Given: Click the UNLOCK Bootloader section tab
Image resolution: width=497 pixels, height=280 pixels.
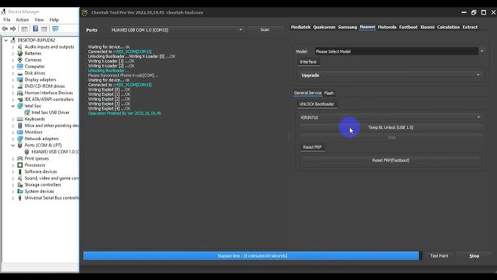Looking at the screenshot, I should tap(317, 104).
